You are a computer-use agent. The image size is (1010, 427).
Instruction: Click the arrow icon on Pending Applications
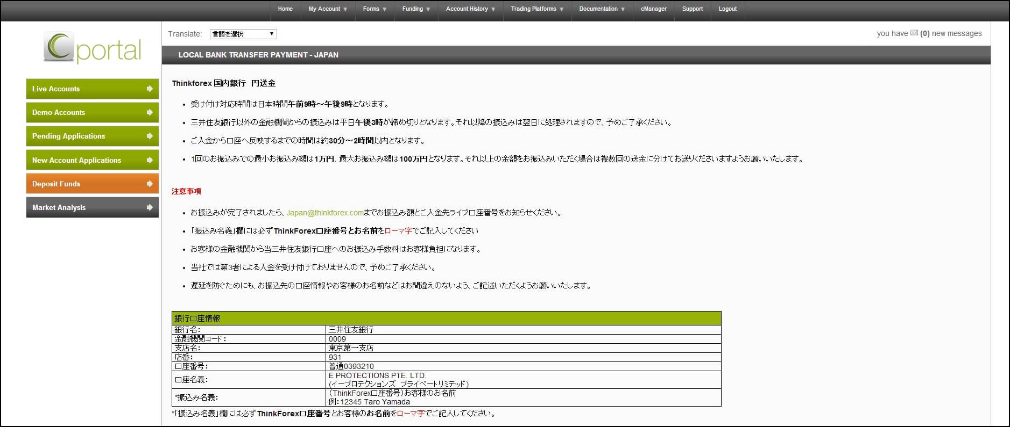tap(150, 136)
